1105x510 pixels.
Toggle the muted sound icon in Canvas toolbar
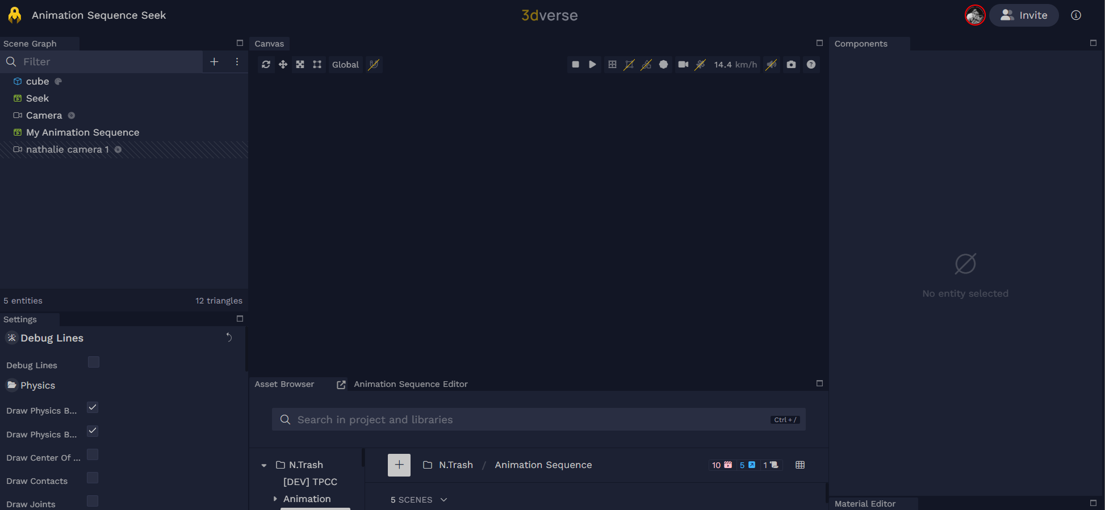coord(771,65)
